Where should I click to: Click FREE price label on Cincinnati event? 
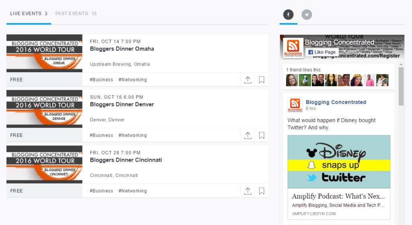(16, 191)
